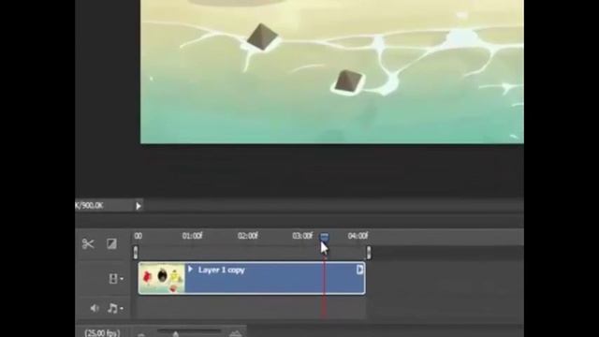
Task: Click the 03:00f mark on timeline ruler
Action: tap(302, 236)
